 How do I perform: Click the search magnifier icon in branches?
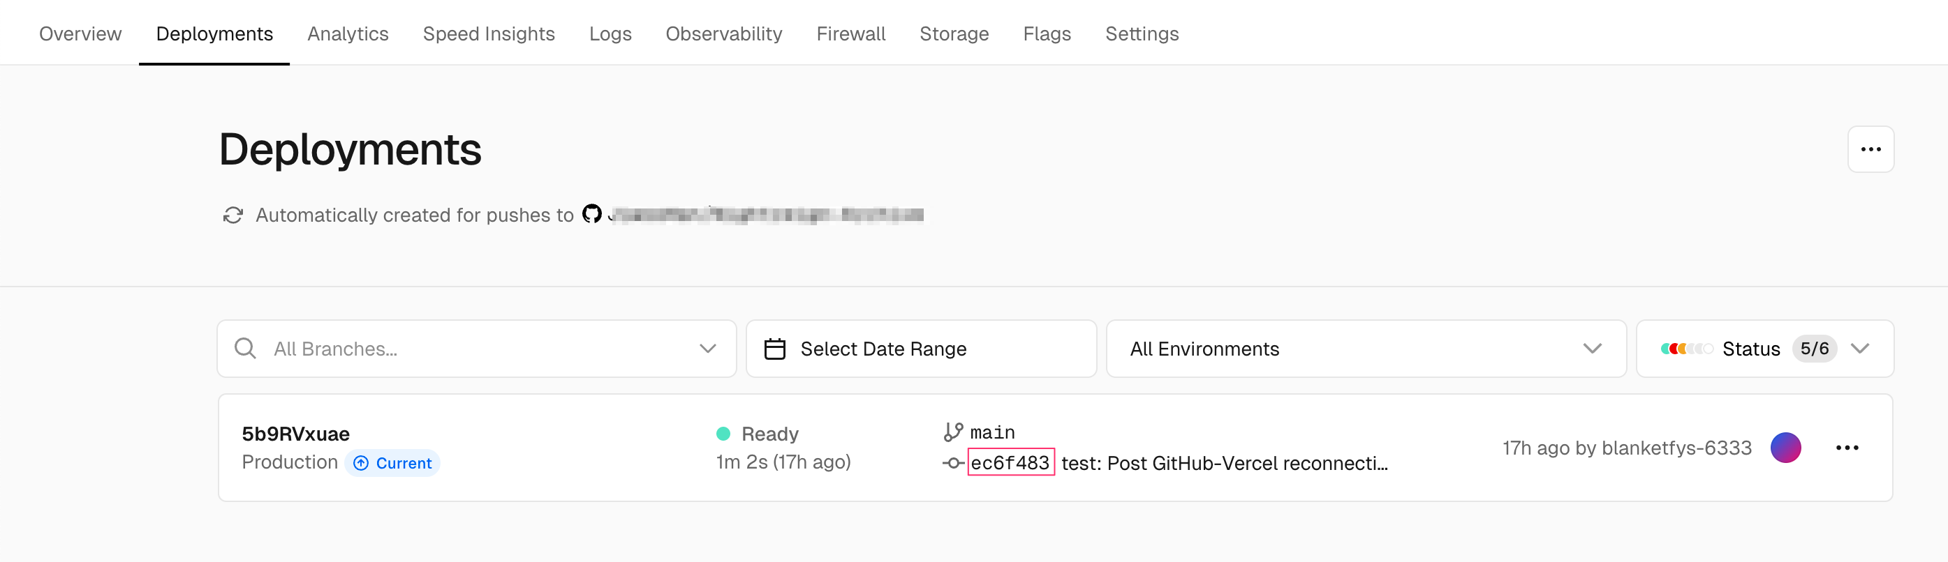(x=245, y=348)
